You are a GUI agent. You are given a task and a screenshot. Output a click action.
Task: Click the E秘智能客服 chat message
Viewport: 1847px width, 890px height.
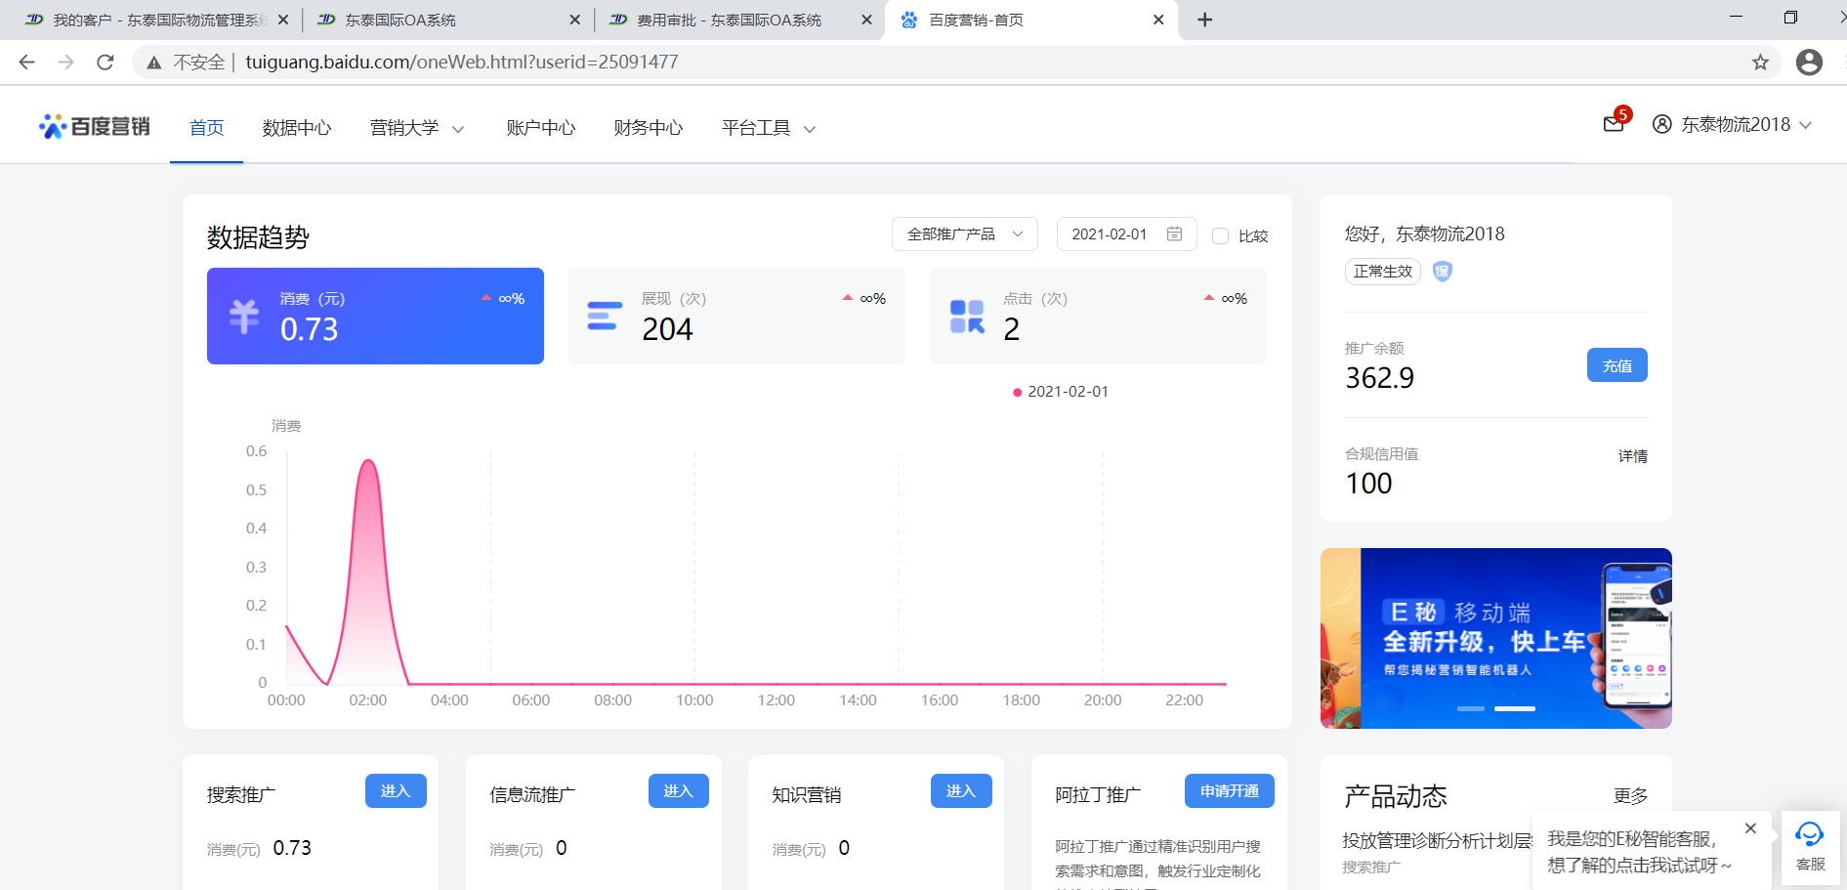[1639, 852]
